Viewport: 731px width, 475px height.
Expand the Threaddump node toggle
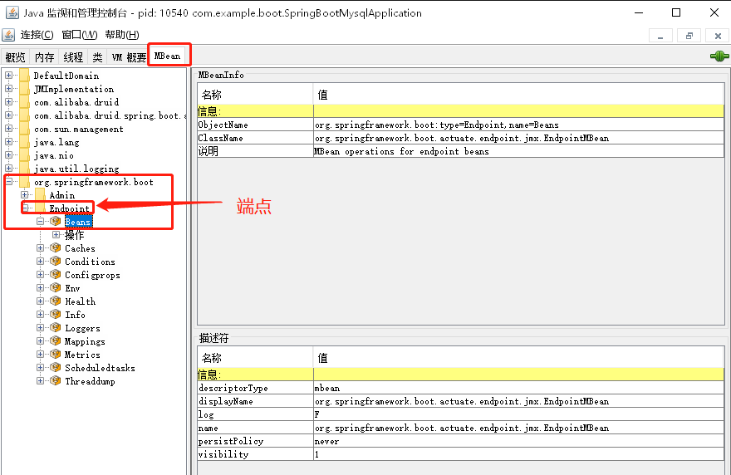pyautogui.click(x=41, y=381)
